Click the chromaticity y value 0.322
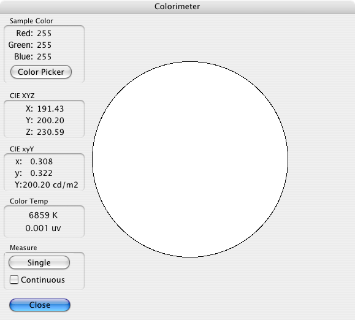Screen dimensions: 355x320 click(x=42, y=173)
